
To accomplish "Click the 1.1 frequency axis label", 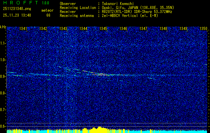I will (x=3, y=43).
